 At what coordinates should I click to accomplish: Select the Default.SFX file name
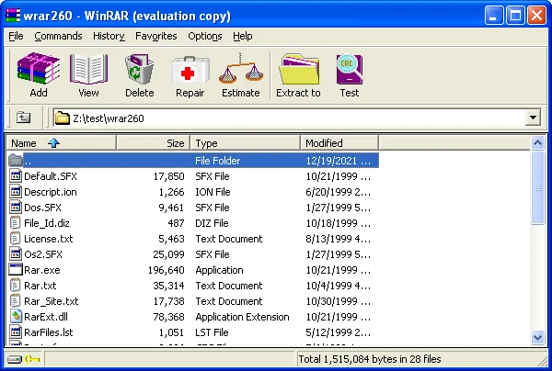click(51, 176)
